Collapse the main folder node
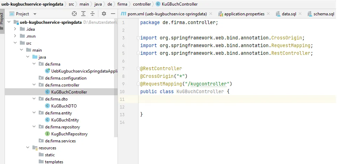This screenshot has width=337, height=164. (21, 50)
